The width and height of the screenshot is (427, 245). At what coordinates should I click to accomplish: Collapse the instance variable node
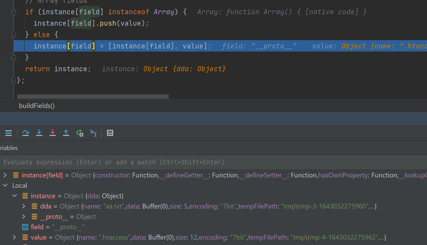coord(15,196)
